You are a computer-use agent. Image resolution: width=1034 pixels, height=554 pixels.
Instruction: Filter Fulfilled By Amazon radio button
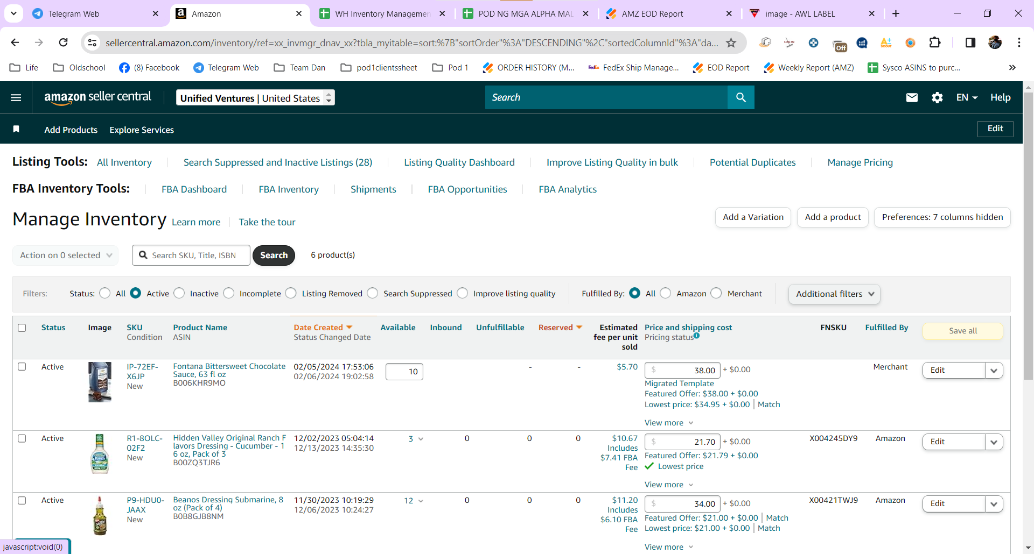pos(666,293)
